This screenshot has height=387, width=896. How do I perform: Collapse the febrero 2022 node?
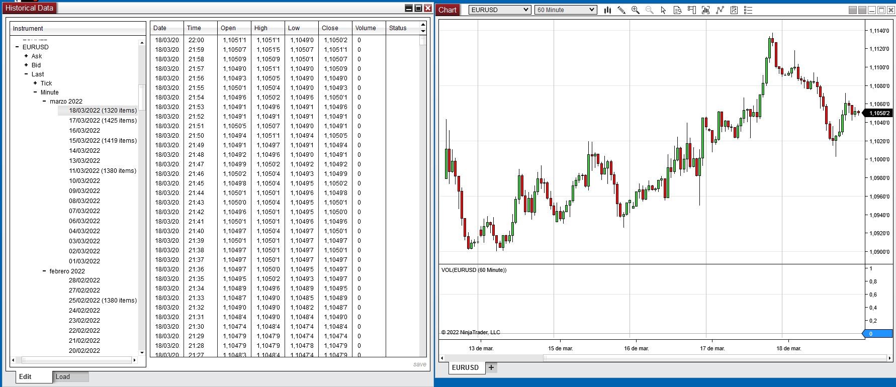pyautogui.click(x=44, y=271)
